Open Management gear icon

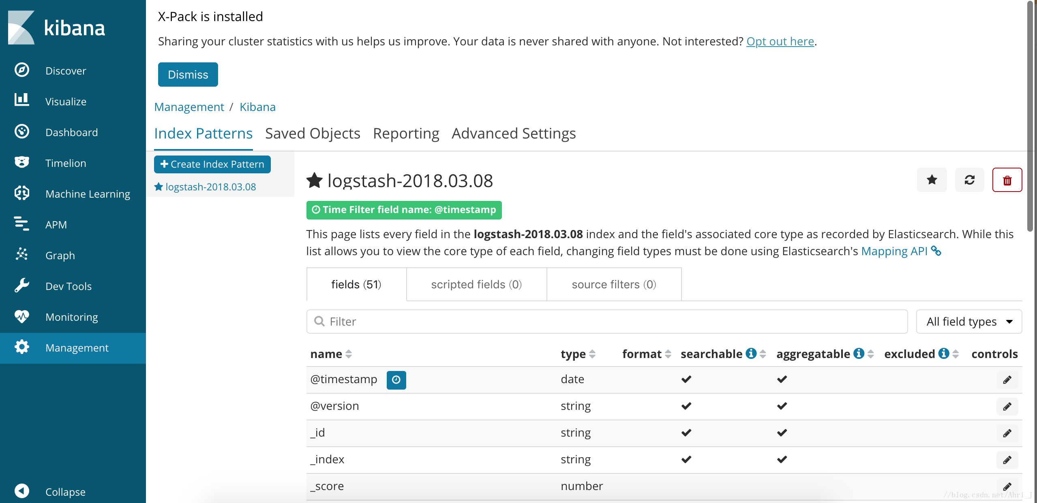[22, 347]
